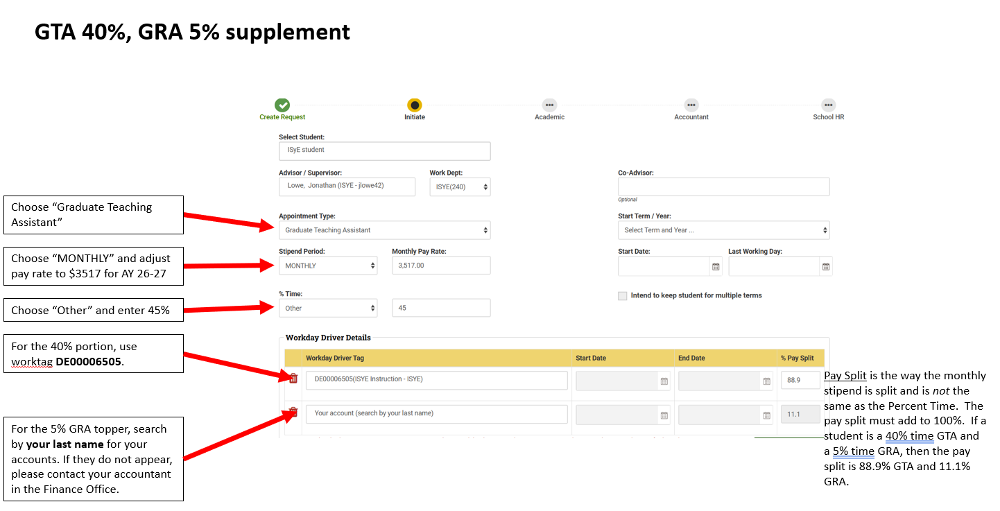Click the Accountant step ellipsis icon
The height and width of the screenshot is (511, 1000).
(x=691, y=105)
